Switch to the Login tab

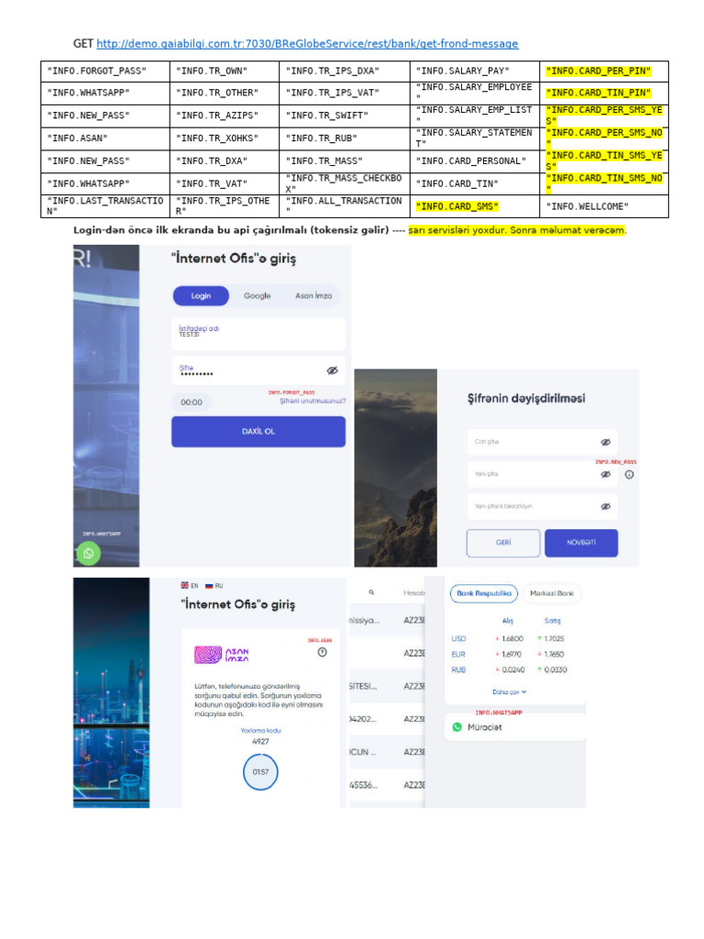tap(201, 296)
